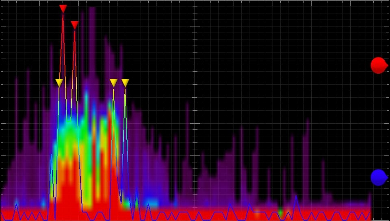Click the small green spot in the right noise floor
Screen dimensions: 390x221
click(281, 213)
